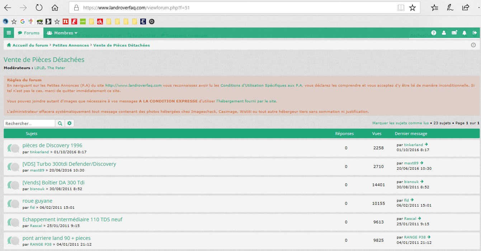Show notifications via the bell icon
The height and width of the screenshot is (251, 481).
(x=465, y=33)
